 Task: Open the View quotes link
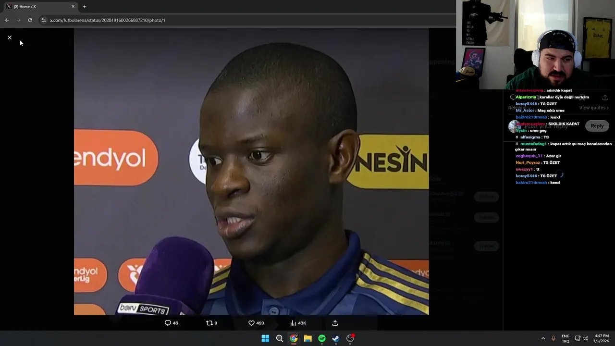[x=594, y=108]
